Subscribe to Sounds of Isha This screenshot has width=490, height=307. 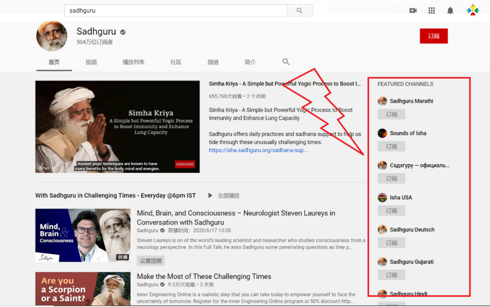point(391,146)
